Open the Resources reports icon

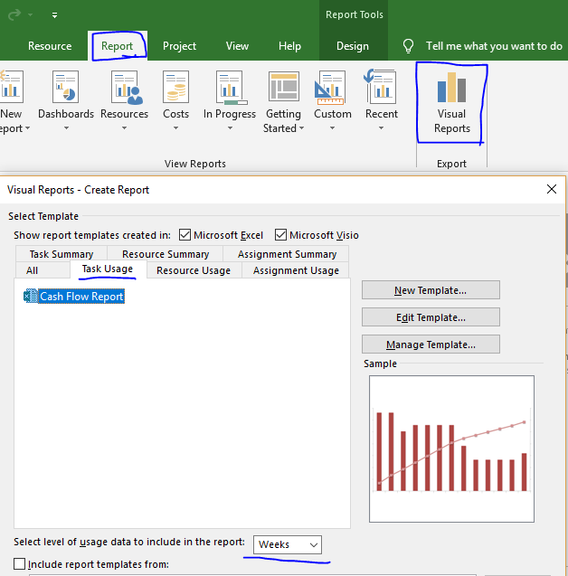(x=125, y=89)
